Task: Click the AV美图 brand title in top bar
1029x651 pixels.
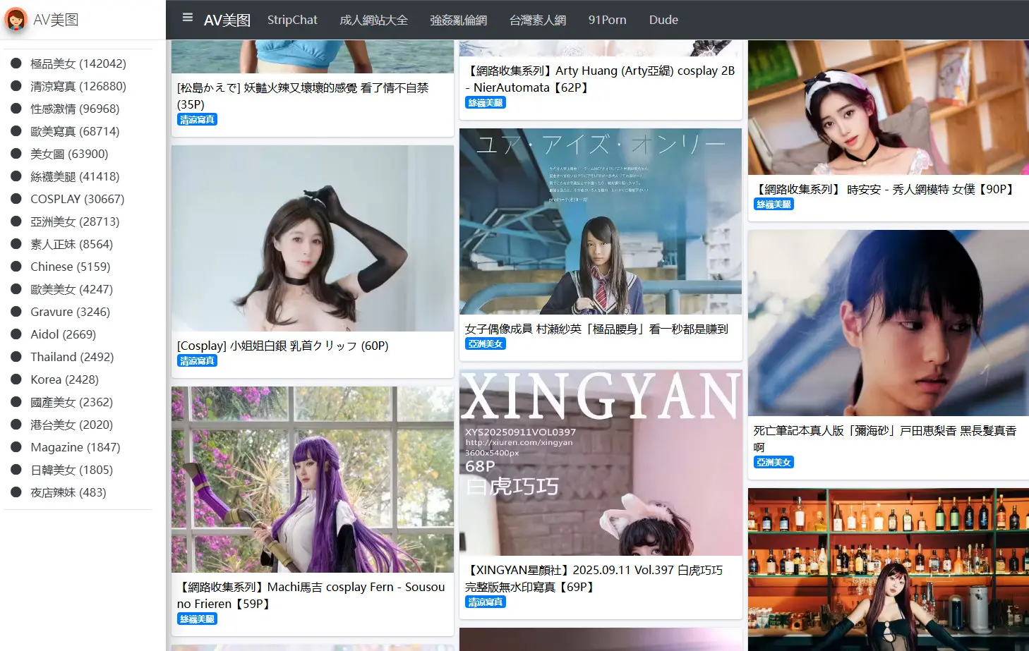Action: [x=227, y=20]
